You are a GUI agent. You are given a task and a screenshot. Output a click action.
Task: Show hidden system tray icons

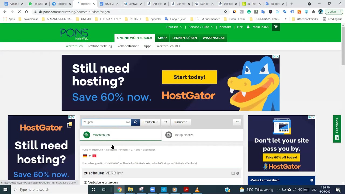[278, 190]
